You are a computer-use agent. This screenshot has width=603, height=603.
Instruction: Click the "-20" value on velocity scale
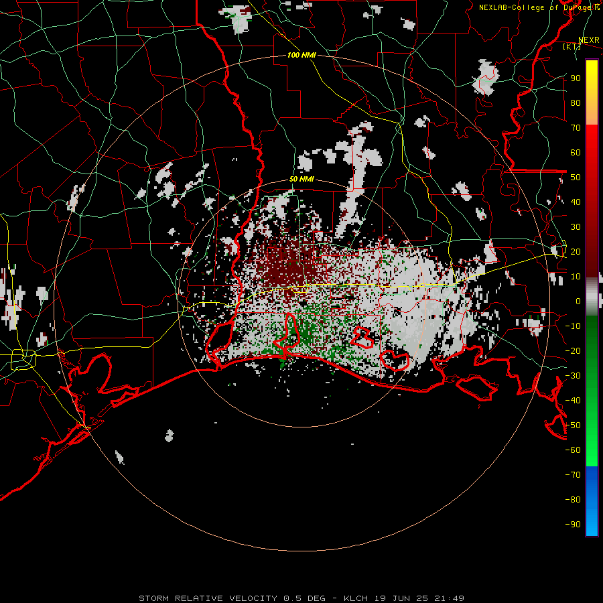(x=573, y=350)
